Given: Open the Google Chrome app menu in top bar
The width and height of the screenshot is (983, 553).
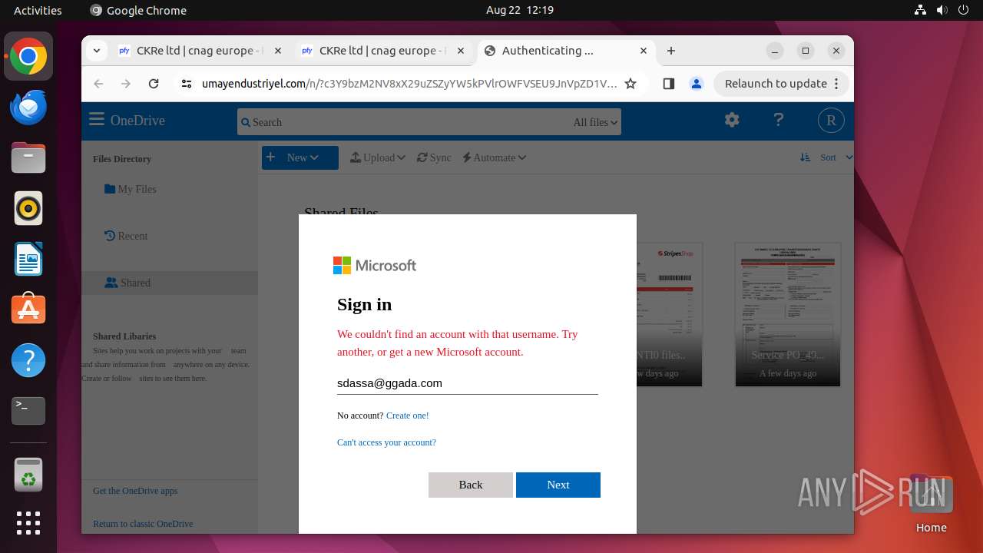Looking at the screenshot, I should point(138,10).
